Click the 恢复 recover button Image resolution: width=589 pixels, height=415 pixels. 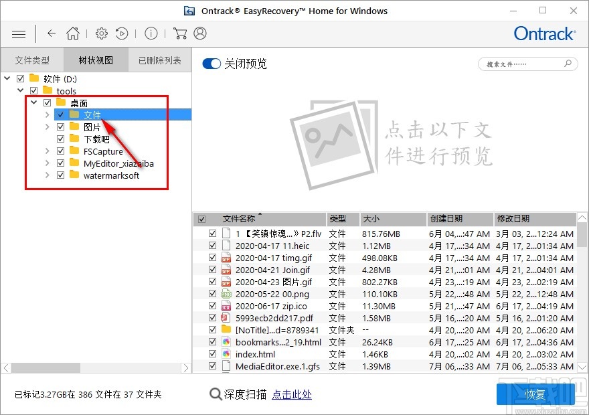[x=535, y=395]
